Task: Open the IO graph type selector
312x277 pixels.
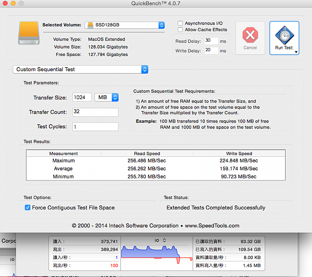Action: click(160, 241)
